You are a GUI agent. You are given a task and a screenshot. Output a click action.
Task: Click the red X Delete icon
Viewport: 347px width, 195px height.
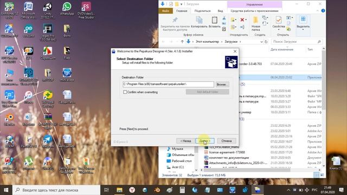coord(242,20)
